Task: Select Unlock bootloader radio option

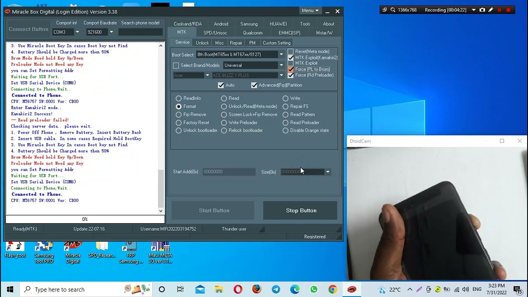Action: tap(179, 130)
